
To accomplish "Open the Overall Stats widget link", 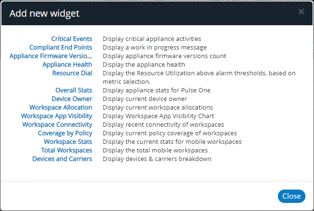I will [x=74, y=90].
